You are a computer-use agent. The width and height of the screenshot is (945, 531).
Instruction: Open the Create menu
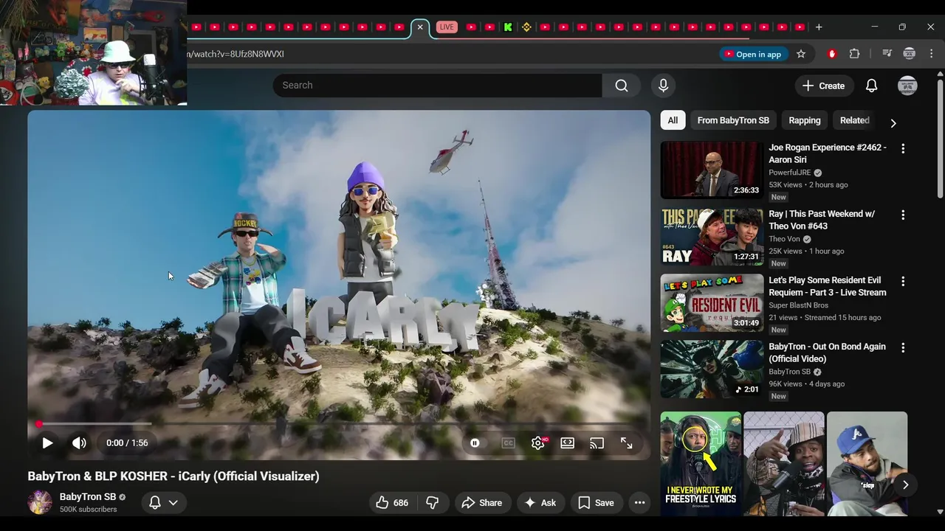pos(825,86)
